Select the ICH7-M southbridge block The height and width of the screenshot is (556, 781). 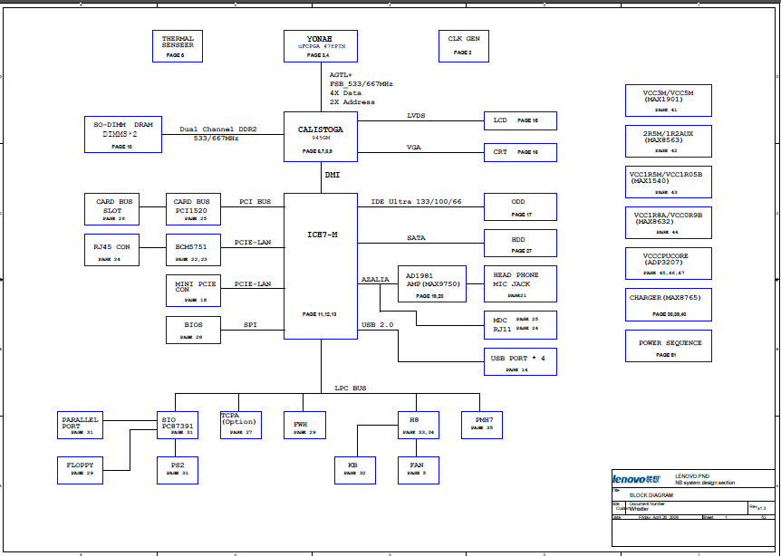pyautogui.click(x=320, y=266)
